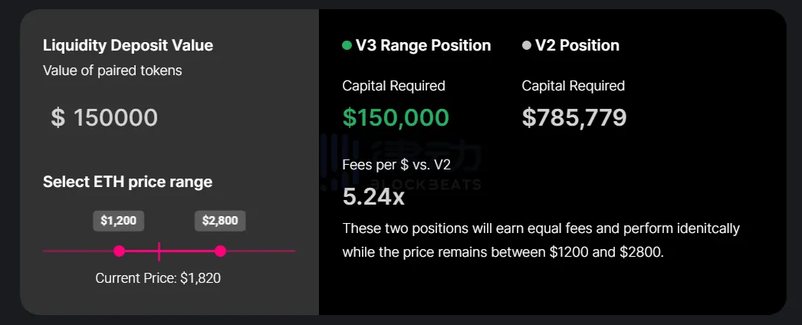Select the V3 Range Position label
This screenshot has height=325, width=802.
(423, 46)
